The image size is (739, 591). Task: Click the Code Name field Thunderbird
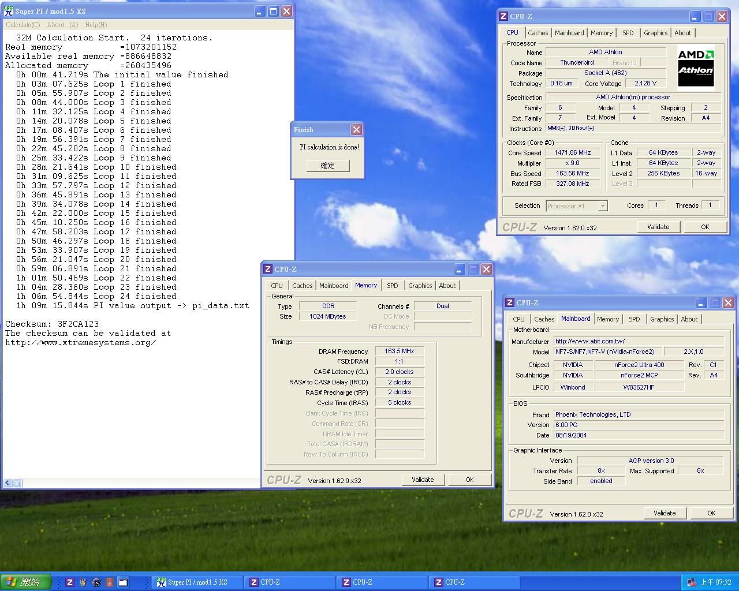click(x=577, y=63)
